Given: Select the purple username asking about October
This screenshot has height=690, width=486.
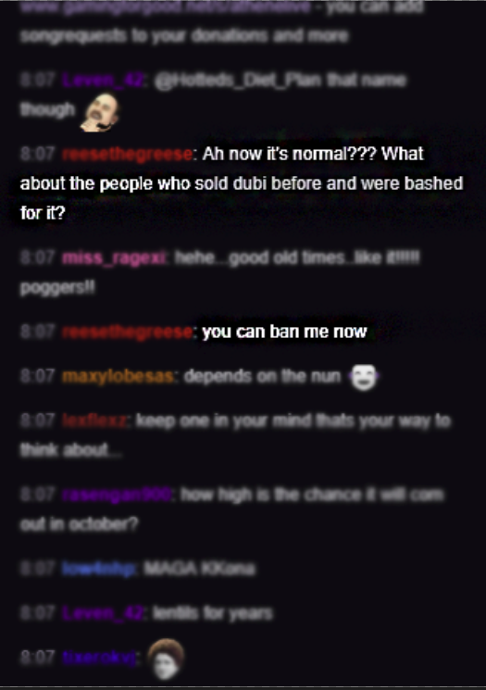Looking at the screenshot, I should coord(117,496).
